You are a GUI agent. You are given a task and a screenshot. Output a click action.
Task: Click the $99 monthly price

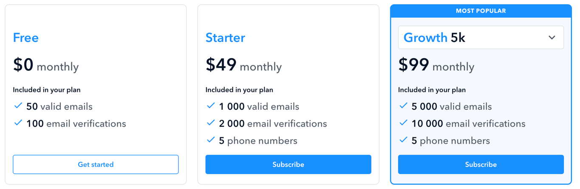click(436, 65)
